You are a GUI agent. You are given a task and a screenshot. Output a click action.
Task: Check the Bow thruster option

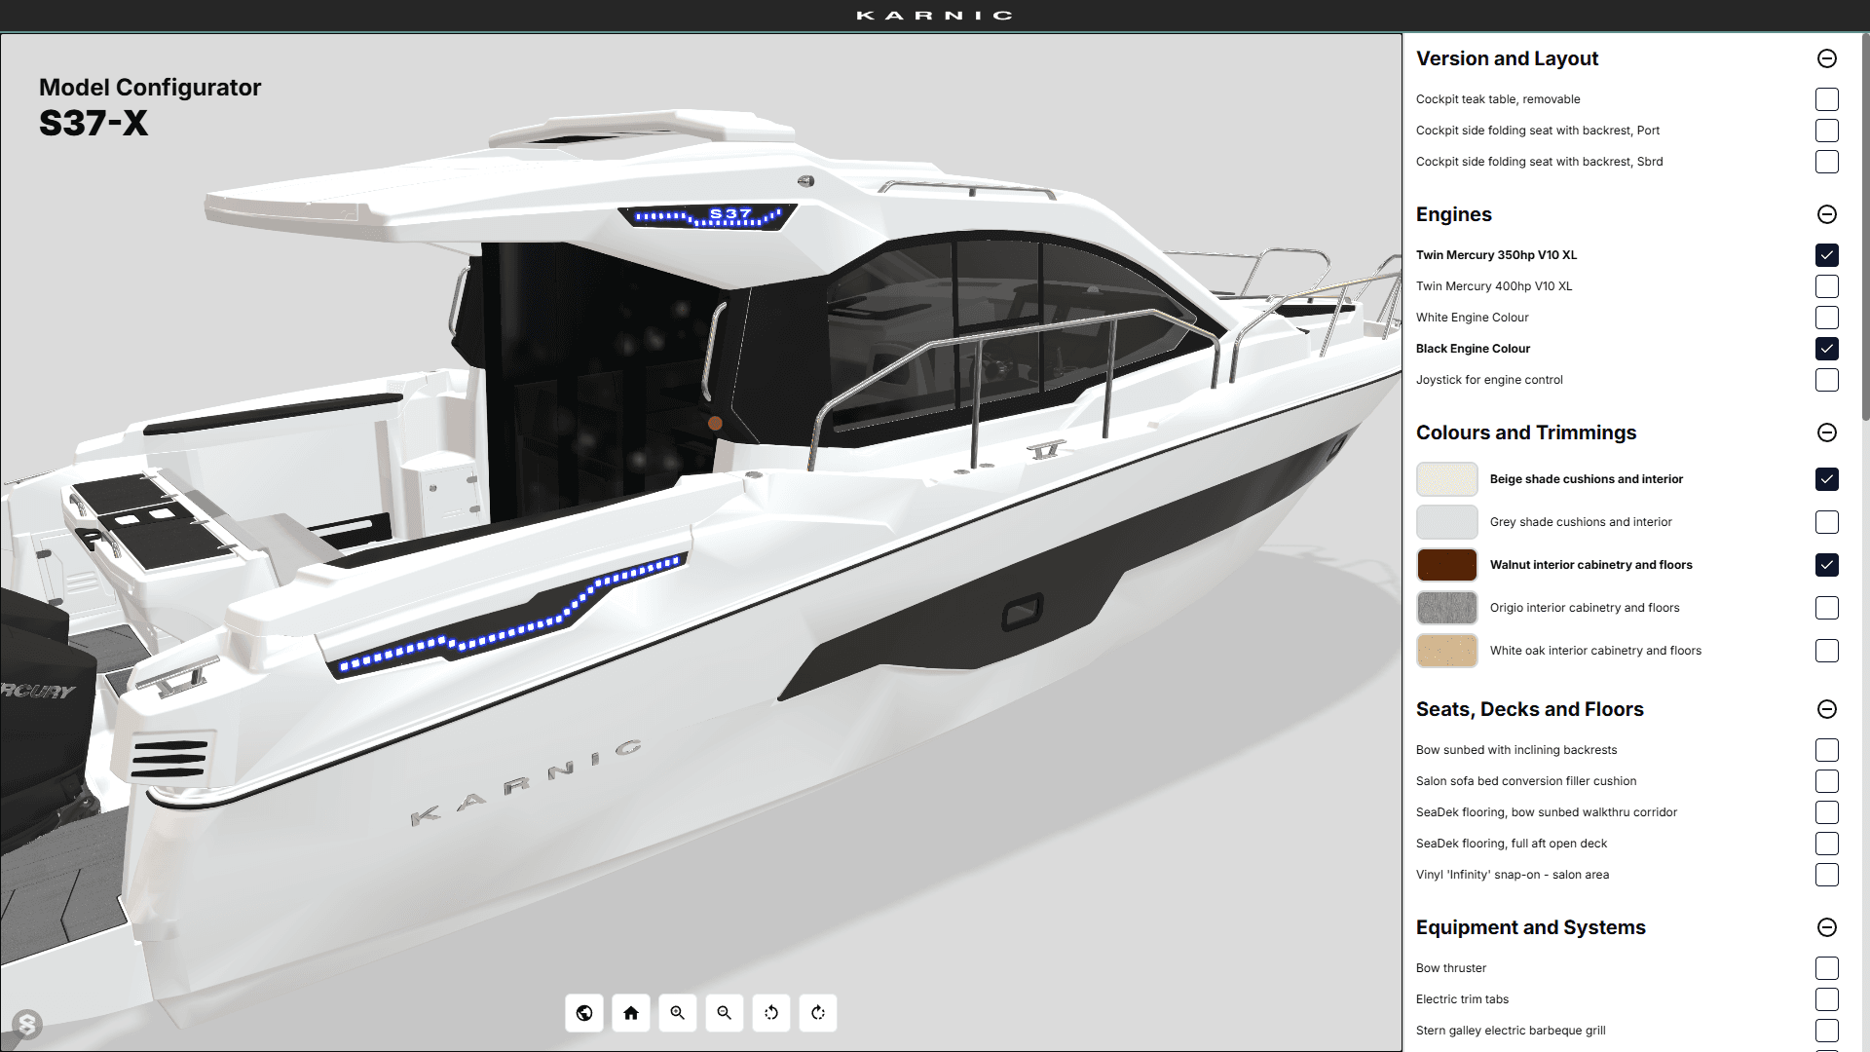(1826, 968)
